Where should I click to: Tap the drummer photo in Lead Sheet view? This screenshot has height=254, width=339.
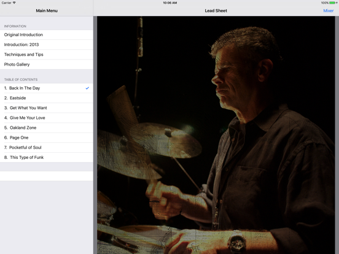(x=216, y=135)
